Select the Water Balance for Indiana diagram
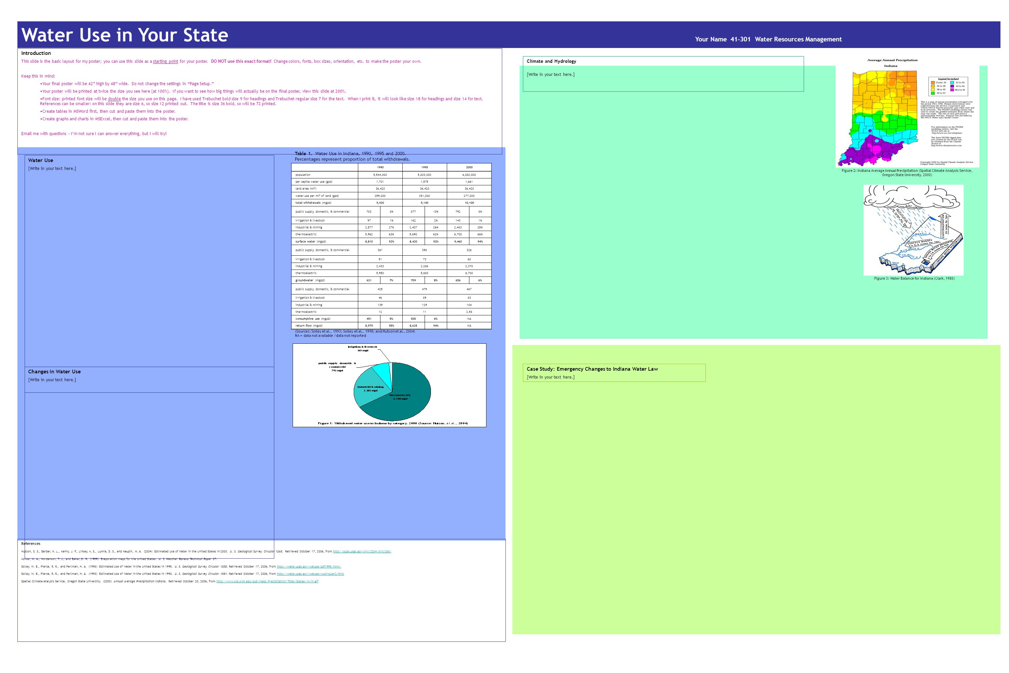The width and height of the screenshot is (1009, 673). [x=913, y=230]
